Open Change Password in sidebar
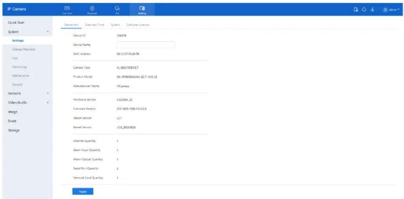Image resolution: width=404 pixels, height=199 pixels. pos(23,50)
